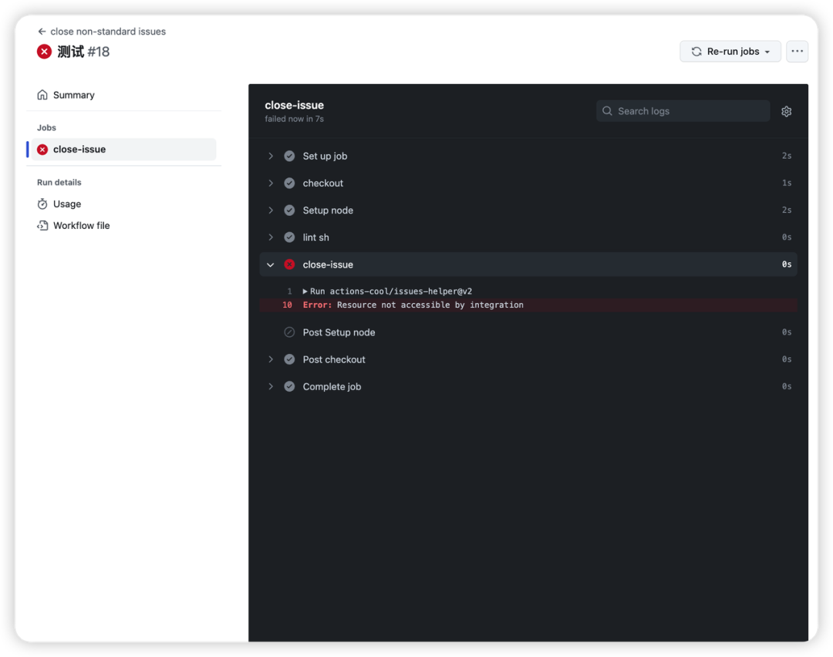Click the red failed status icon beside 测试 #18

44,52
